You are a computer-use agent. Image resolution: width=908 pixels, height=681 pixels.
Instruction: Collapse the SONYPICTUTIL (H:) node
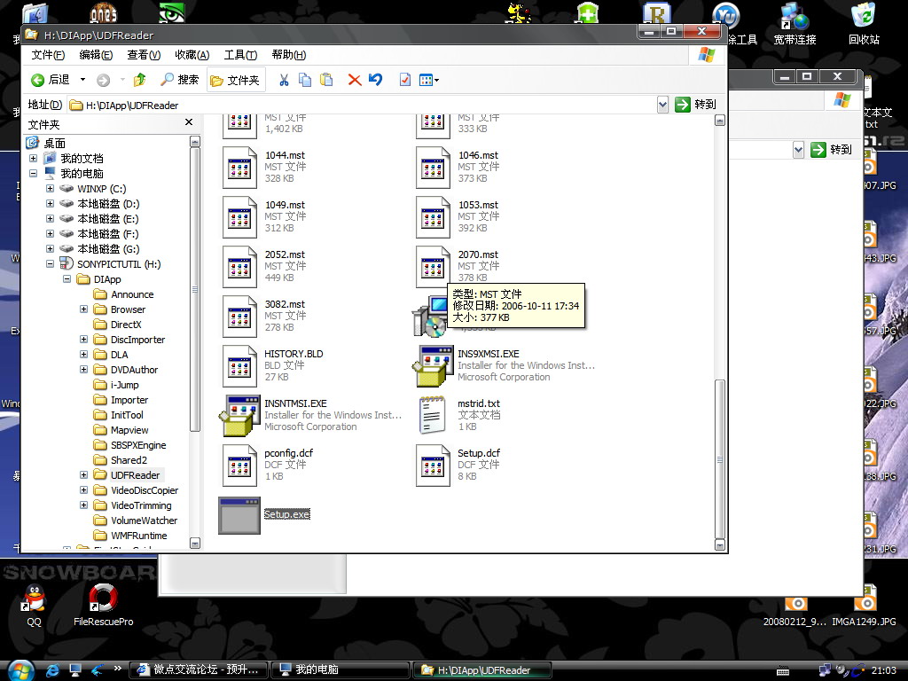[50, 263]
